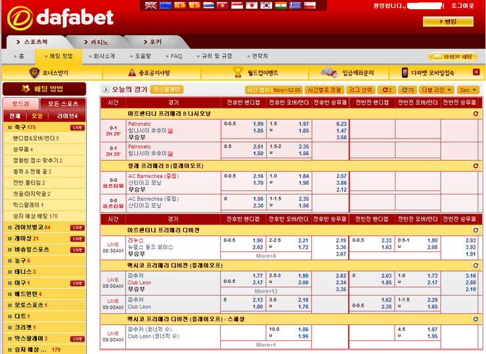Open the 더블 라인 dropdown
The image size is (486, 354).
(437, 90)
